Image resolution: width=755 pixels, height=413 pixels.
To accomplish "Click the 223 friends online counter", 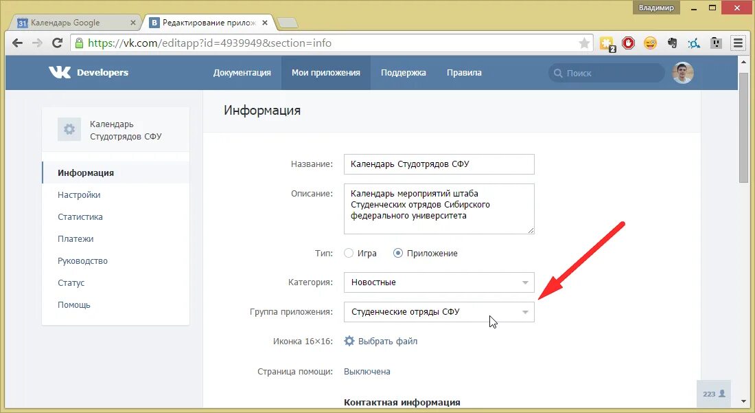I will pos(714,394).
